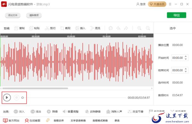
Task: Click the 结束时间 end time field
Action: click(178, 70)
